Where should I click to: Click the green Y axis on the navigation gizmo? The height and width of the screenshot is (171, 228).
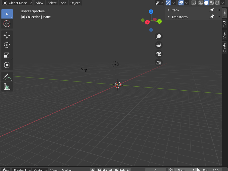coord(159,21)
